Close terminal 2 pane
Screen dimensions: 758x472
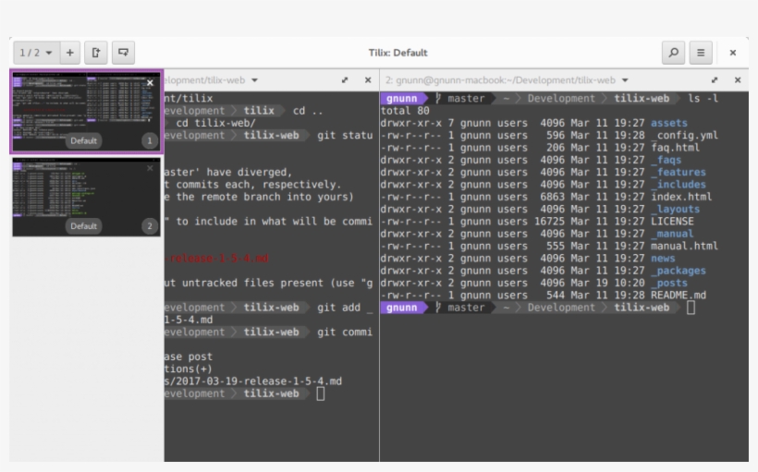738,80
